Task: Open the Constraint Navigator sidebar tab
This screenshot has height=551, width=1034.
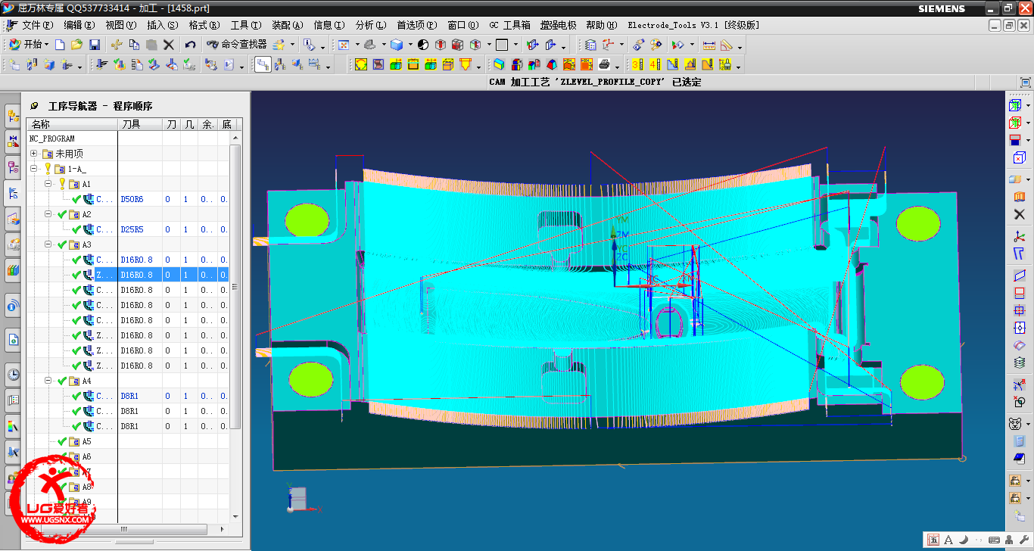Action: coord(13,141)
